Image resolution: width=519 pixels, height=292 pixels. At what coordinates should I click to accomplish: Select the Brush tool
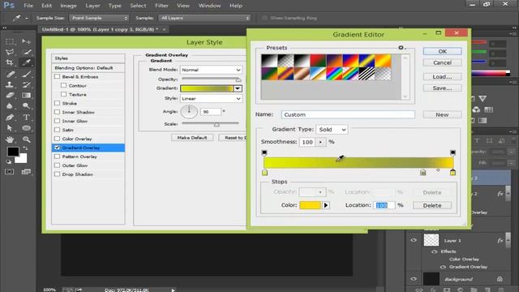pyautogui.click(x=26, y=74)
